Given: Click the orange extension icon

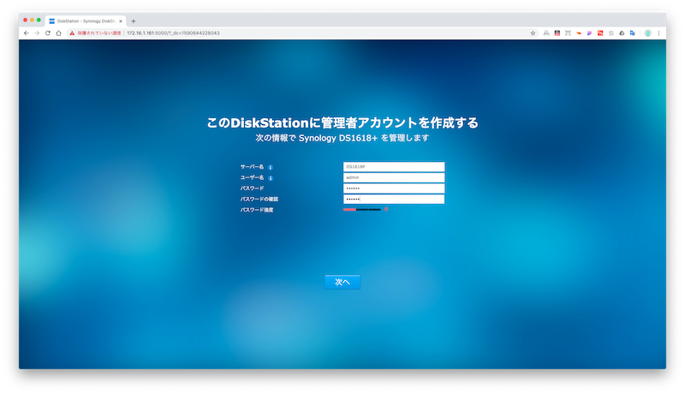Looking at the screenshot, I should point(579,33).
